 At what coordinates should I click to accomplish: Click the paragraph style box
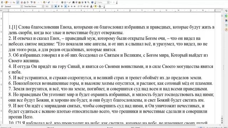[x=12, y=6]
